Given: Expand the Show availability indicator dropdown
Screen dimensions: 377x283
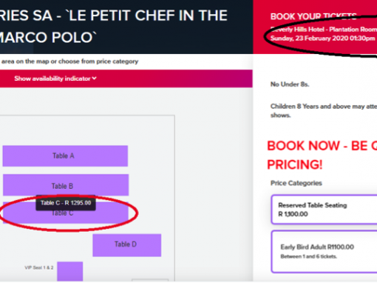Looking at the screenshot, I should tap(55, 79).
